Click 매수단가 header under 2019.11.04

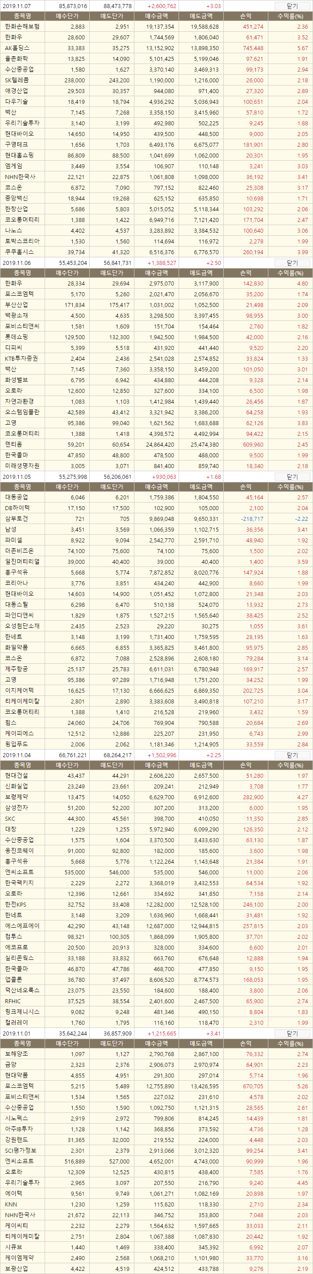coord(67,765)
